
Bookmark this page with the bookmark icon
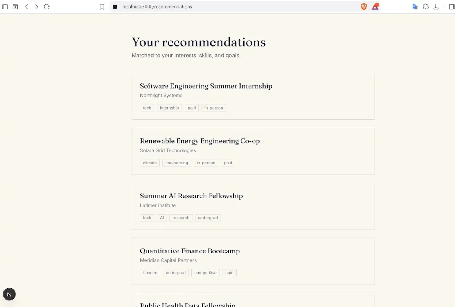[102, 7]
